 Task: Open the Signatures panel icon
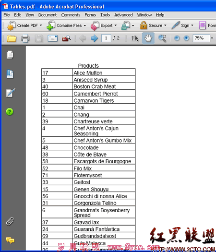point(11,93)
